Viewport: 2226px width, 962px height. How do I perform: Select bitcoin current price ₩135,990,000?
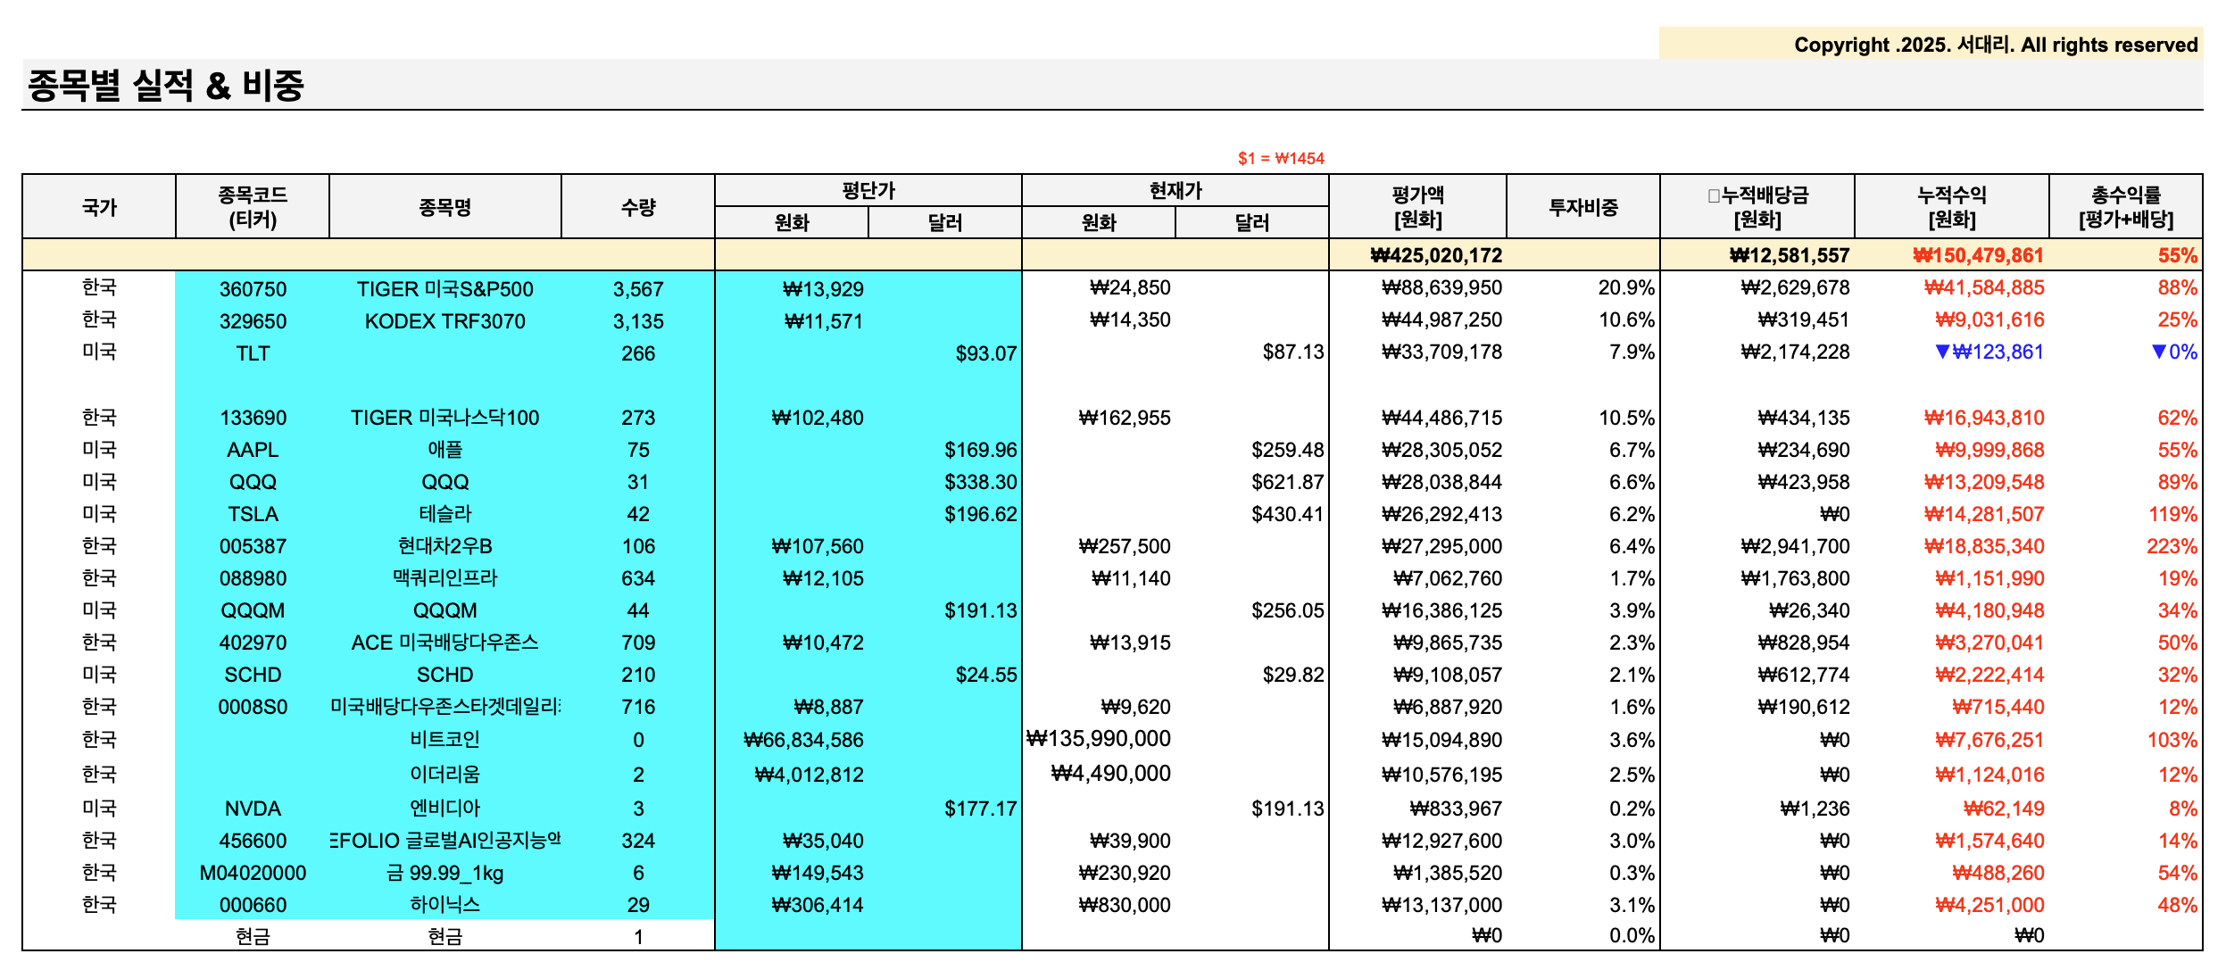tap(1099, 738)
